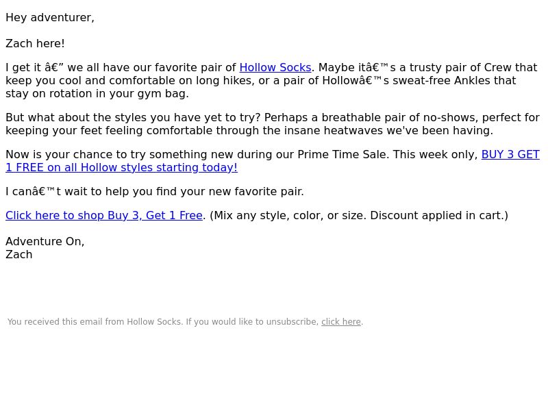Click the 'If you would like to unsubscribe' text
The width and height of the screenshot is (548, 411).
pyautogui.click(x=252, y=321)
